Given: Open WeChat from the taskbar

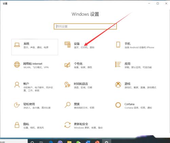Looking at the screenshot, I should tap(79, 142).
